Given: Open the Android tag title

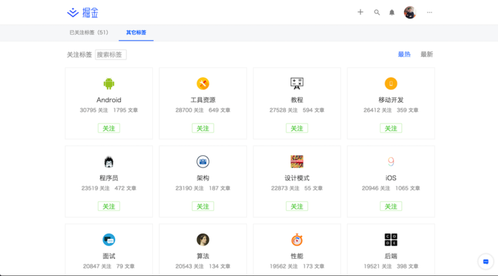Looking at the screenshot, I should (109, 100).
